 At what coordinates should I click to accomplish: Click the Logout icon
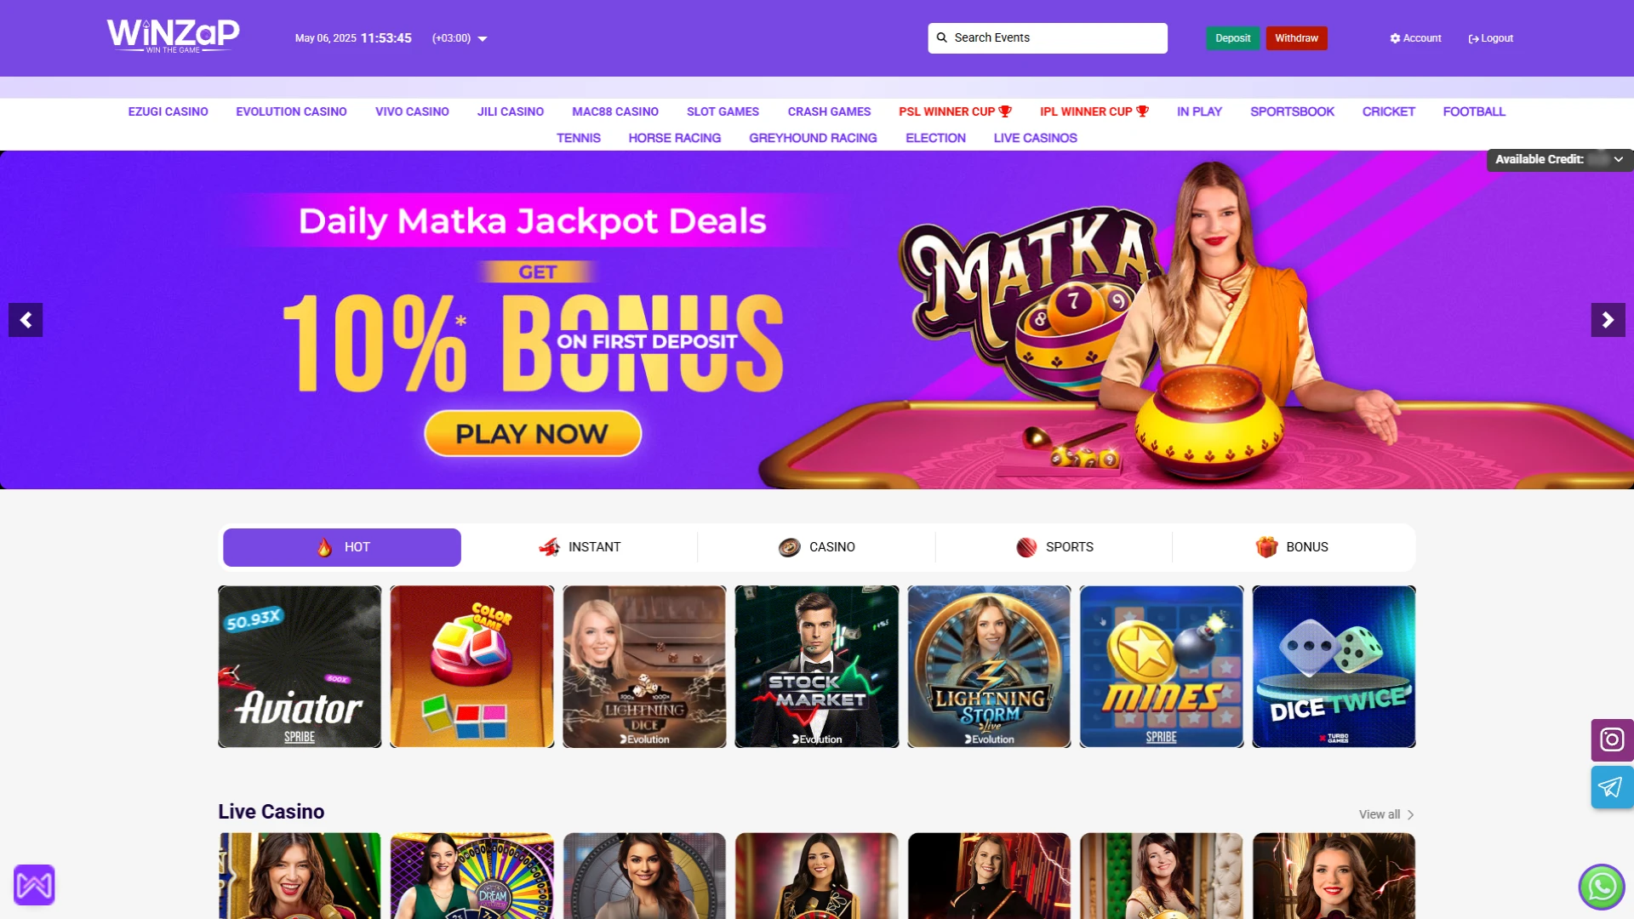[1473, 38]
